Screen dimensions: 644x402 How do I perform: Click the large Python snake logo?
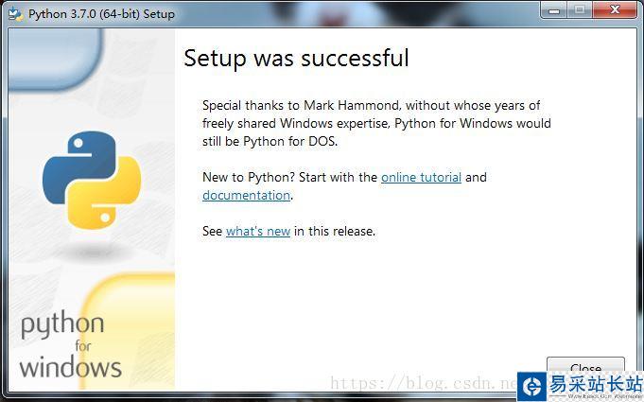[x=92, y=180]
